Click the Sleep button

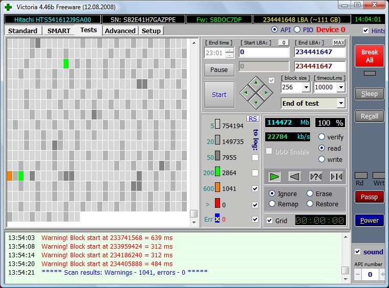[x=370, y=94]
